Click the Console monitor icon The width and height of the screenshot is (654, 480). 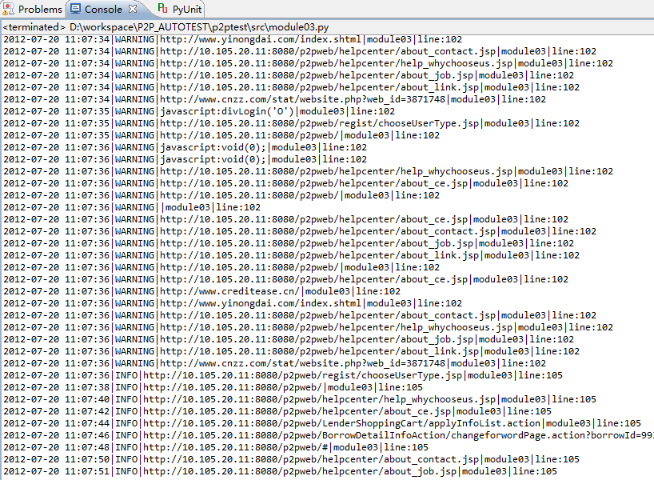click(x=75, y=9)
